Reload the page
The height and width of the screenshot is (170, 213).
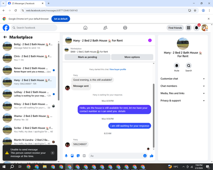[x=16, y=11]
